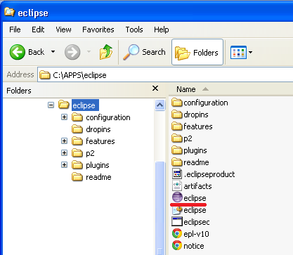Collapse the eclipse tree node
The height and width of the screenshot is (255, 293).
coord(51,105)
